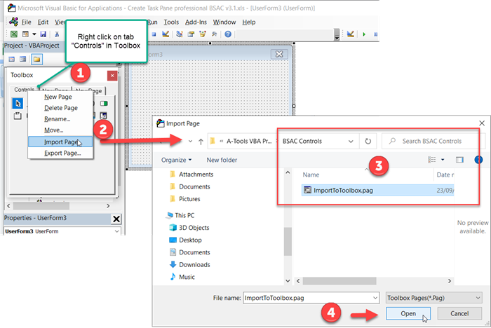
Task: Open the view options dropdown arrow
Action: pyautogui.click(x=443, y=160)
